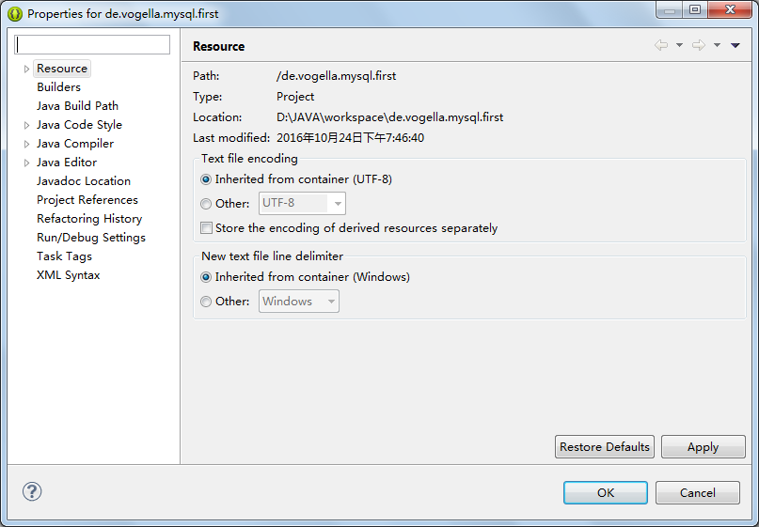Open the Java Build Path page
The height and width of the screenshot is (527, 759).
tap(77, 106)
